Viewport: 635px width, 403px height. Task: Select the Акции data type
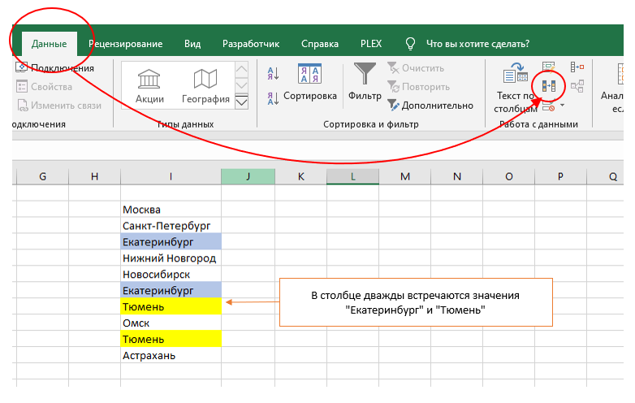point(149,86)
